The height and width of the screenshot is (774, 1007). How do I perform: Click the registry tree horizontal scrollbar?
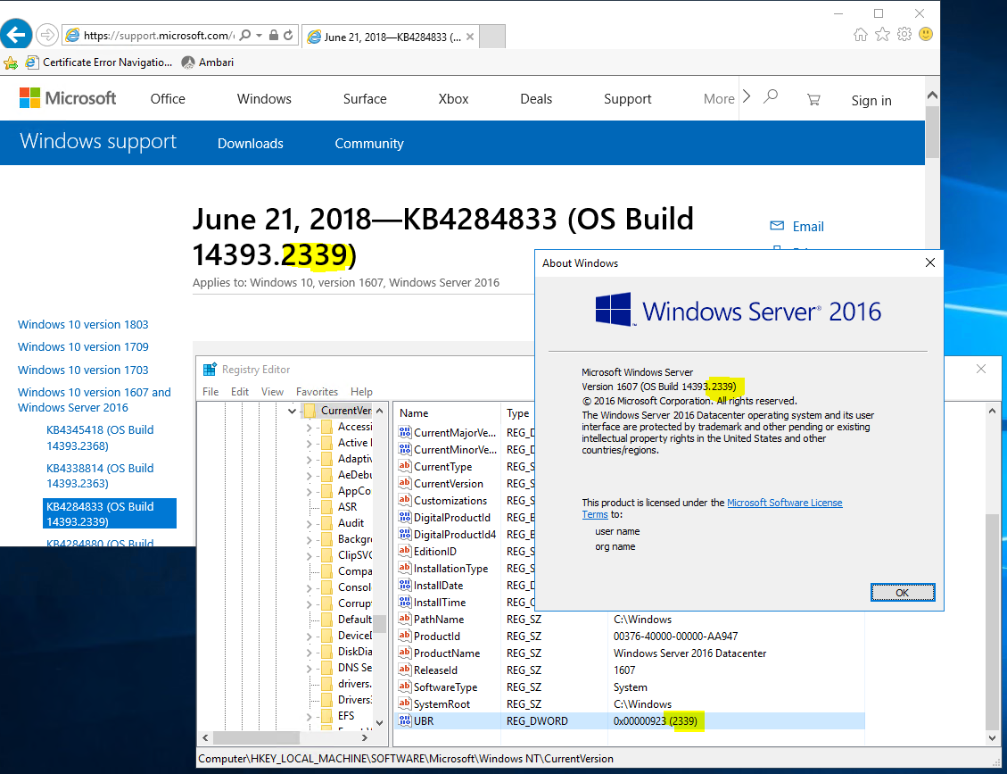coord(256,737)
